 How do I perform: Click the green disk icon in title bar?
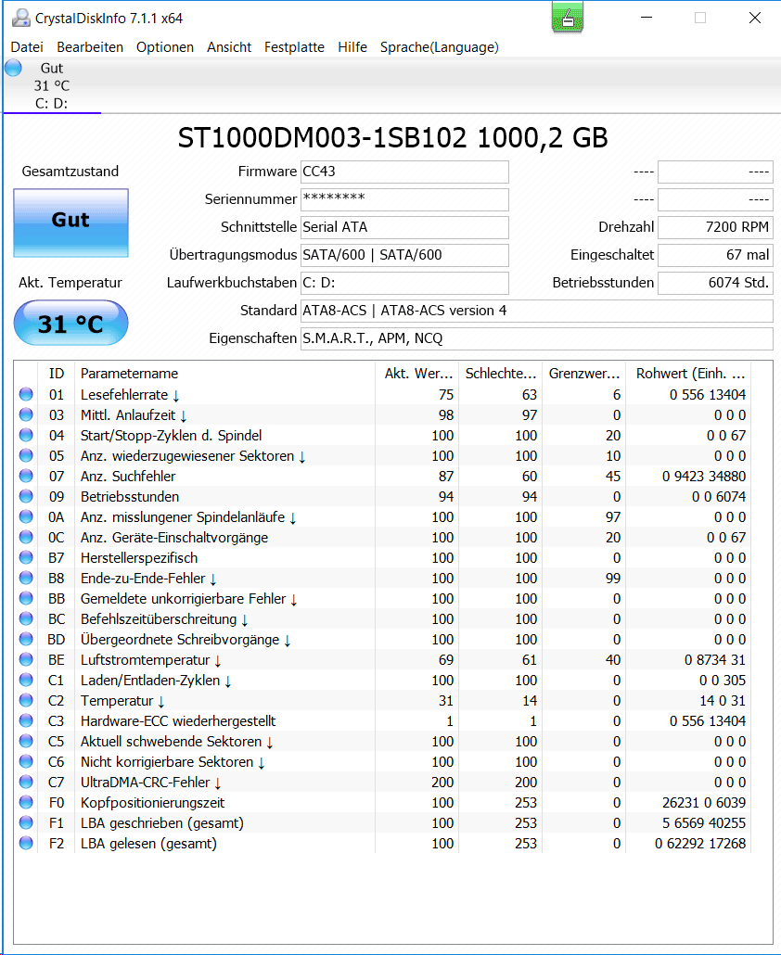click(567, 17)
